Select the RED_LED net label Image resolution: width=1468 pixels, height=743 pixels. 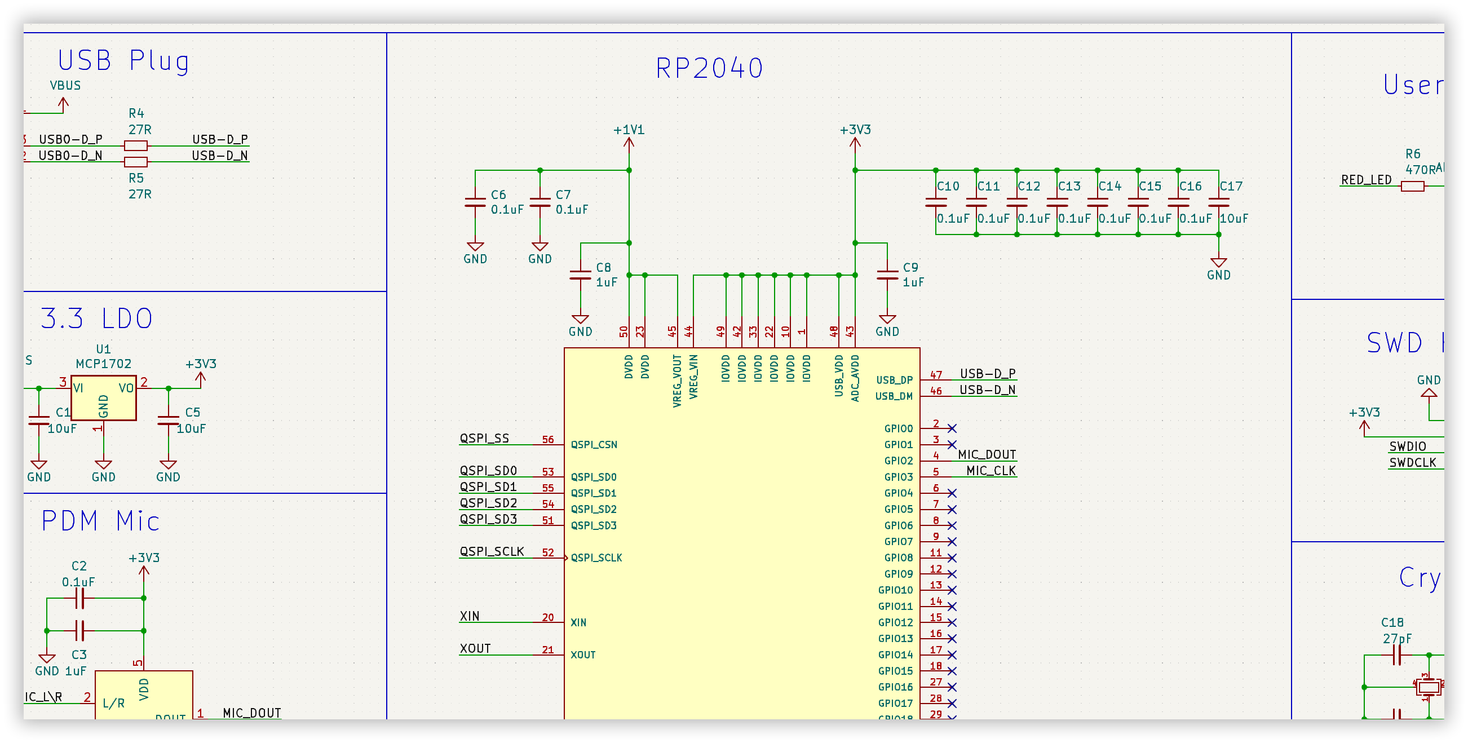coord(1366,179)
